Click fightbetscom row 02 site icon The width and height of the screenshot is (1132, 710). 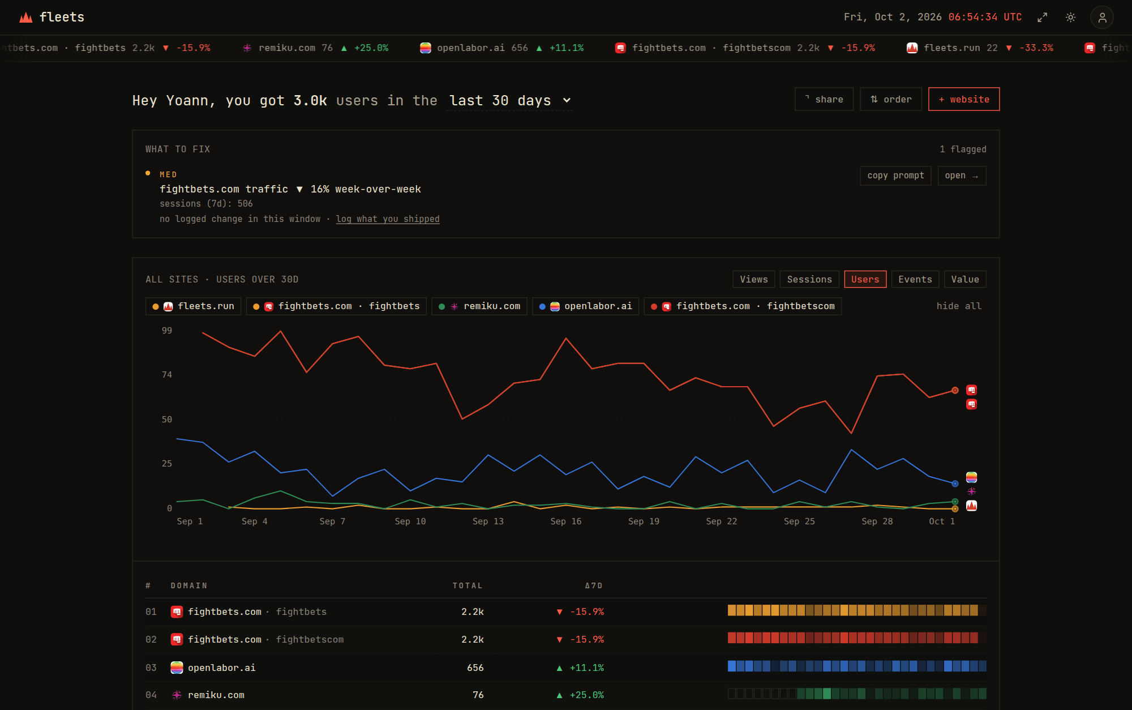point(177,640)
